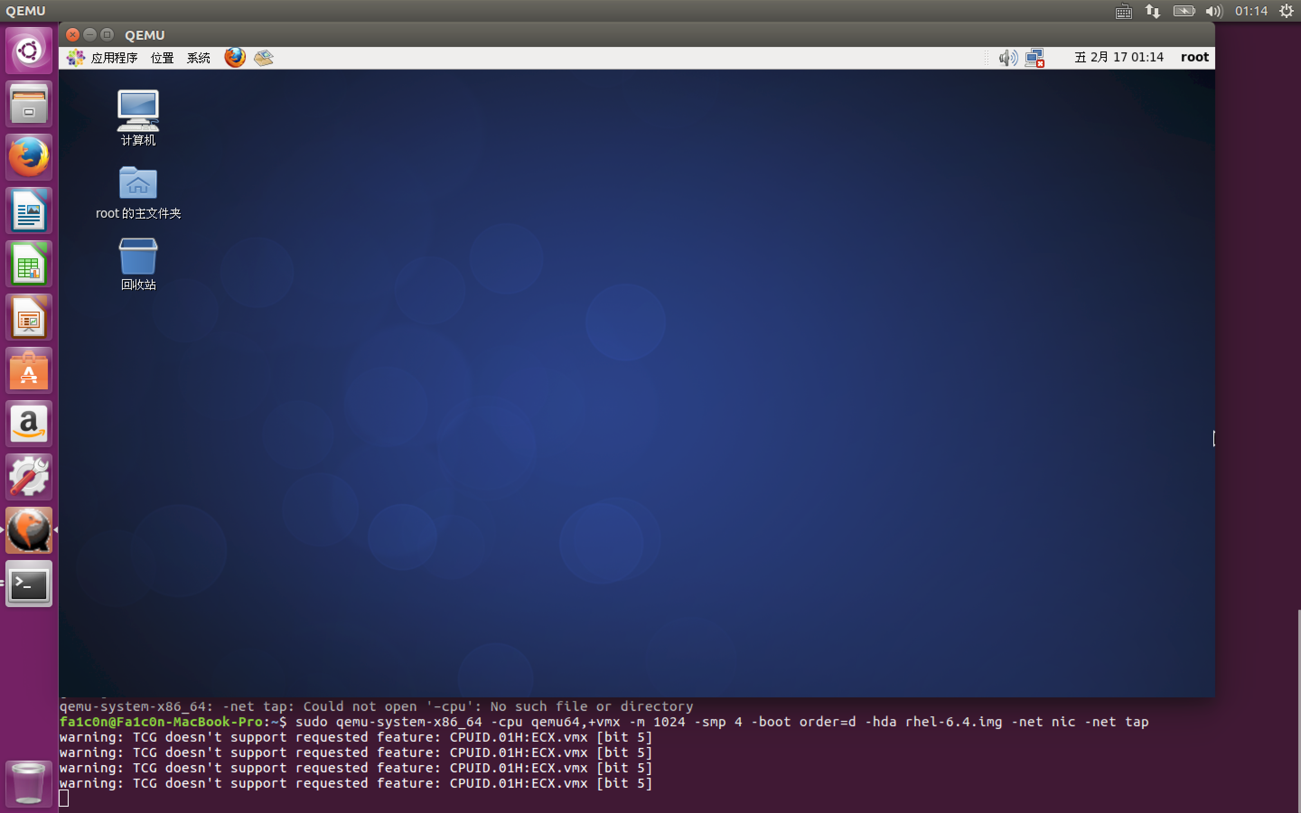Open host sound volume indicator
The width and height of the screenshot is (1301, 813).
(1214, 11)
